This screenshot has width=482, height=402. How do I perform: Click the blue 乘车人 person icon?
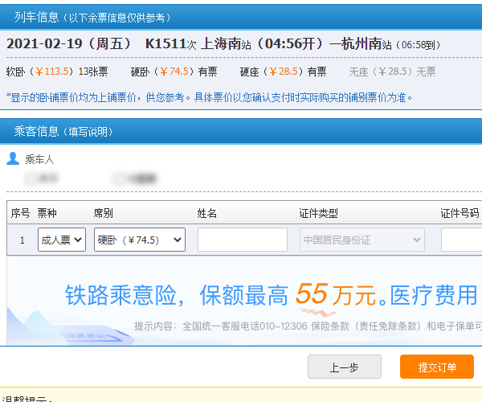[x=12, y=158]
